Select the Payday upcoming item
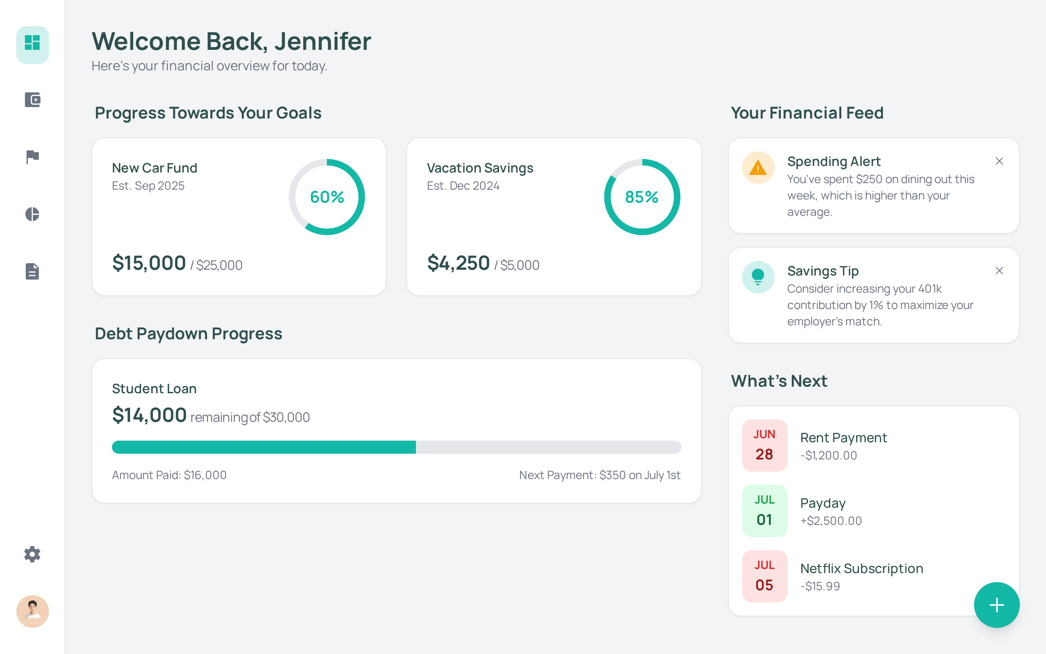 tap(830, 511)
